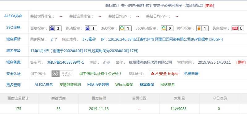Open keyword library value 53
The width and height of the screenshot is (247, 115).
pos(58,109)
